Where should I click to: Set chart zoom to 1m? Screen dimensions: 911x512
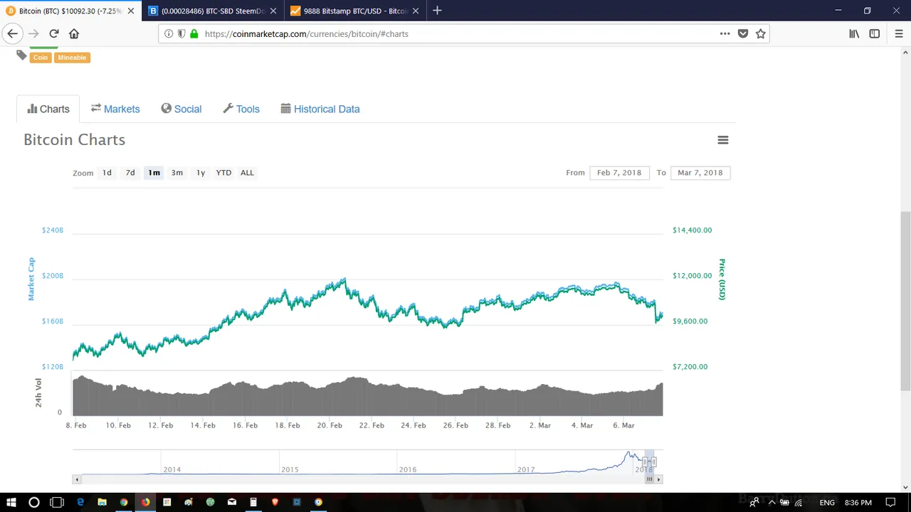[154, 173]
